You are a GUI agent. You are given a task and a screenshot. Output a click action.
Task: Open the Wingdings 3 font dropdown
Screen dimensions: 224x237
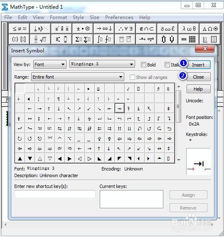coord(102,64)
